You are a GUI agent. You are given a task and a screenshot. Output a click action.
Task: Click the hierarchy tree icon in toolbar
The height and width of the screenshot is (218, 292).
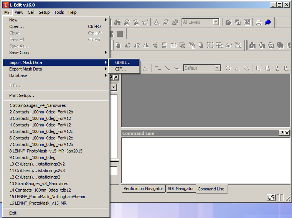[x=157, y=22]
